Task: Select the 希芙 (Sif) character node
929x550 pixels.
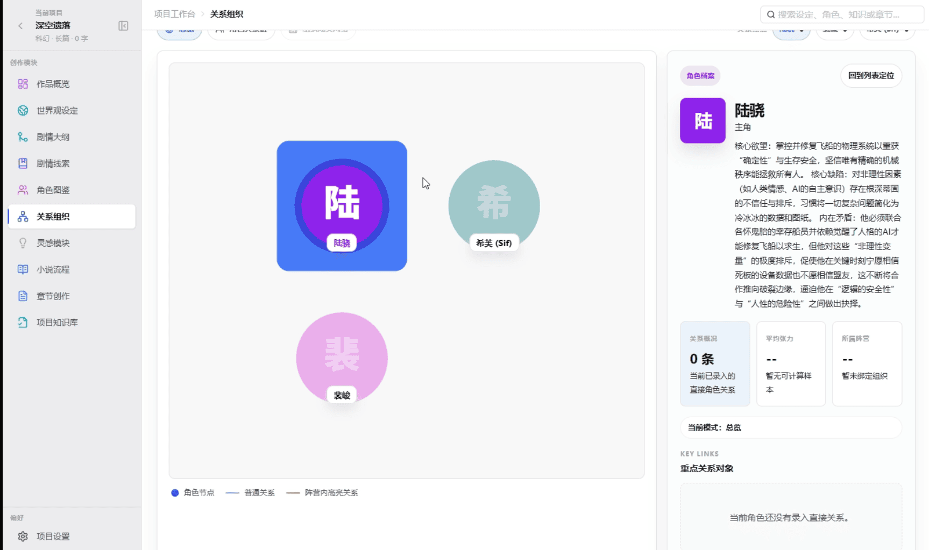Action: [494, 206]
